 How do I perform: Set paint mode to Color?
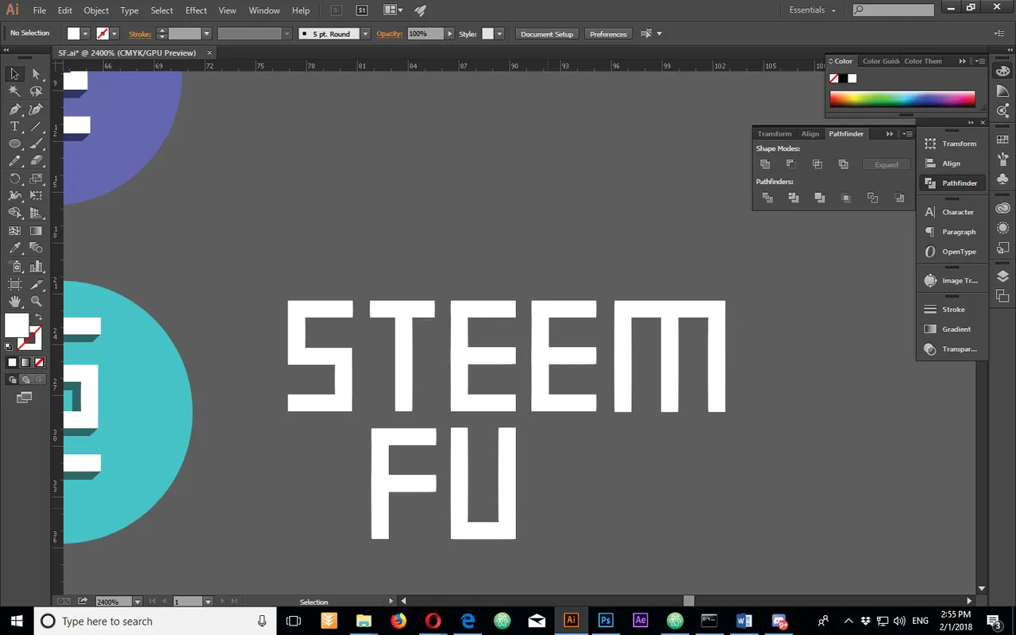pos(12,362)
